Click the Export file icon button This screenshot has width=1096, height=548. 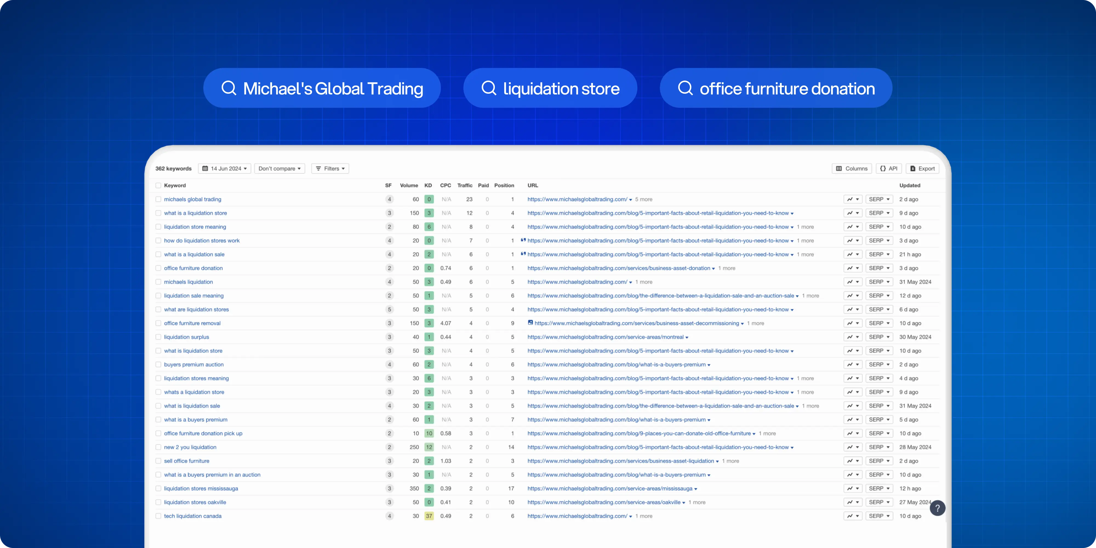(913, 169)
